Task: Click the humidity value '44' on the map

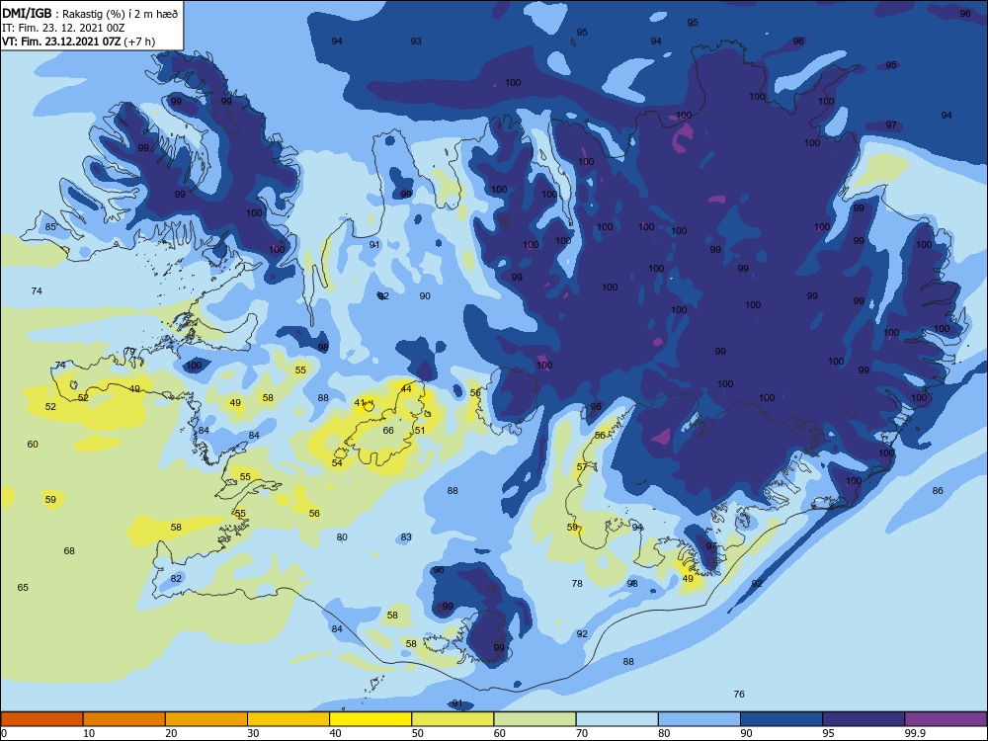Action: pos(406,388)
